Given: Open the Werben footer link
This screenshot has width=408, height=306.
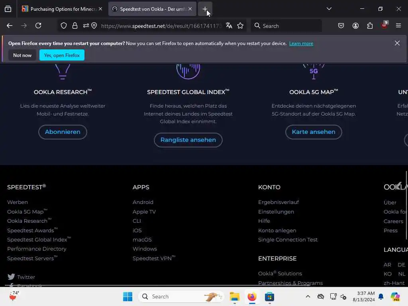Looking at the screenshot, I should (18, 202).
